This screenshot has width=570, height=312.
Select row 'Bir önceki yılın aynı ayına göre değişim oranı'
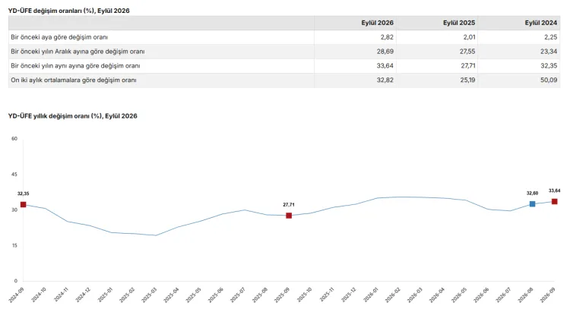click(x=284, y=66)
